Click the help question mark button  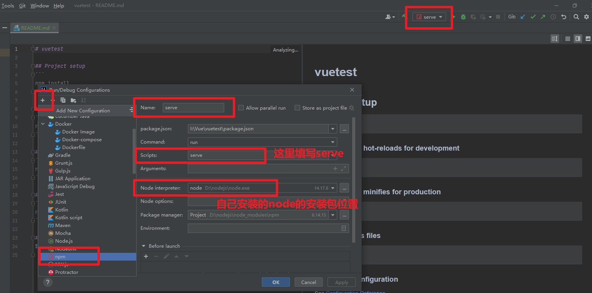tap(47, 282)
